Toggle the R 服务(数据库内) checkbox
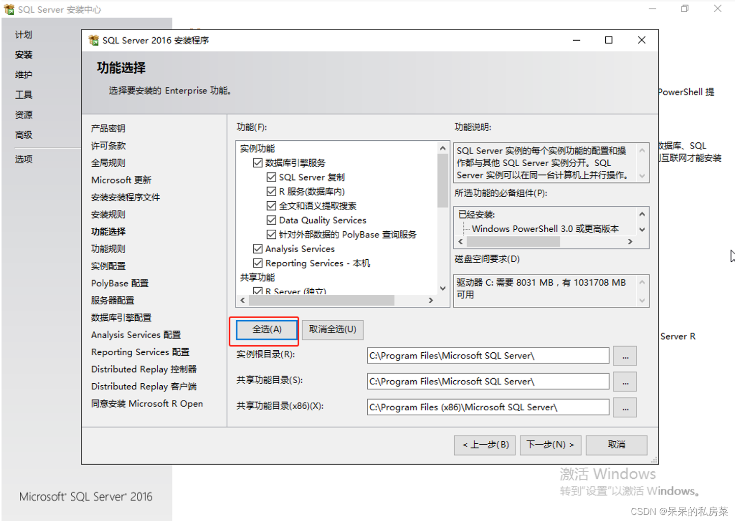Viewport: 736px width, 521px height. [272, 192]
